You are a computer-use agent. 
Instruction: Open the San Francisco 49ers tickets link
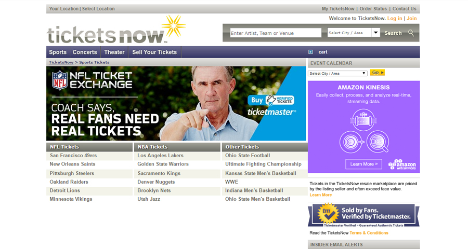[73, 156]
